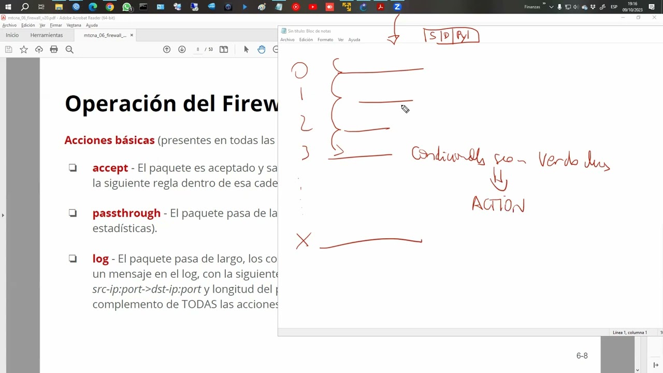Click the word passthrough in the PDF

(x=126, y=213)
